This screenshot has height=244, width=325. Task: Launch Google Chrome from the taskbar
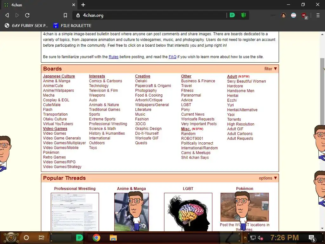point(96,238)
